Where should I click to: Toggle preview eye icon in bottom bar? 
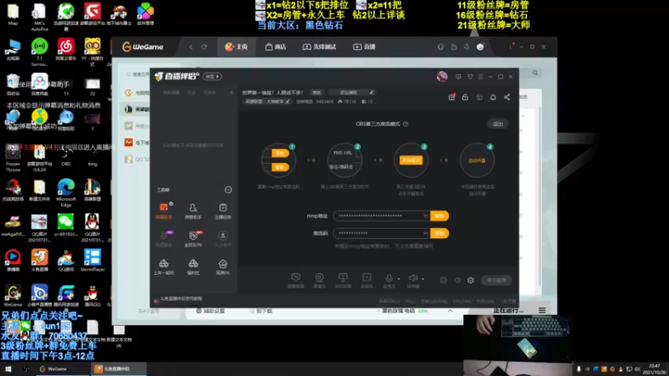[x=457, y=280]
